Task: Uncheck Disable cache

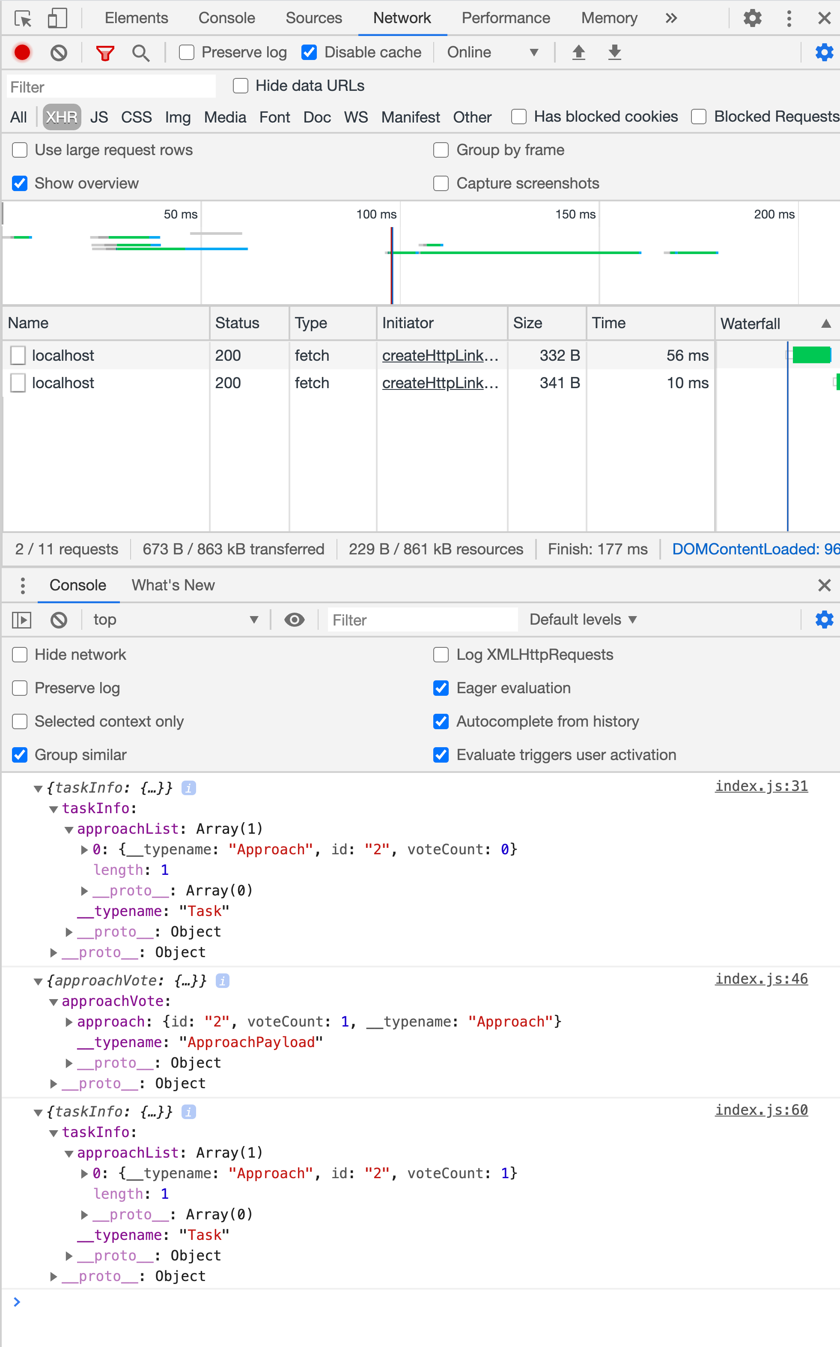Action: [x=309, y=53]
